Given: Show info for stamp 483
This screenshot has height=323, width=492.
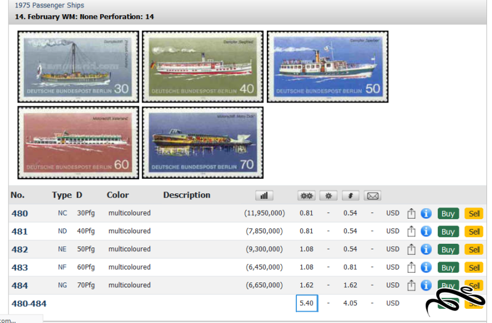Looking at the screenshot, I should pyautogui.click(x=426, y=268).
